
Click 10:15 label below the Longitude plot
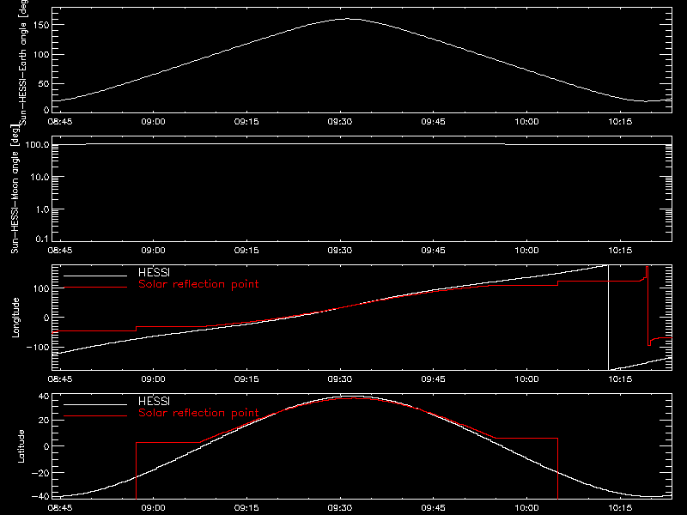(x=620, y=379)
